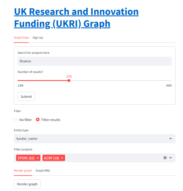Focus the project search field containing finance
Image resolution: width=183 pixels, height=191 pixels.
pyautogui.click(x=95, y=61)
